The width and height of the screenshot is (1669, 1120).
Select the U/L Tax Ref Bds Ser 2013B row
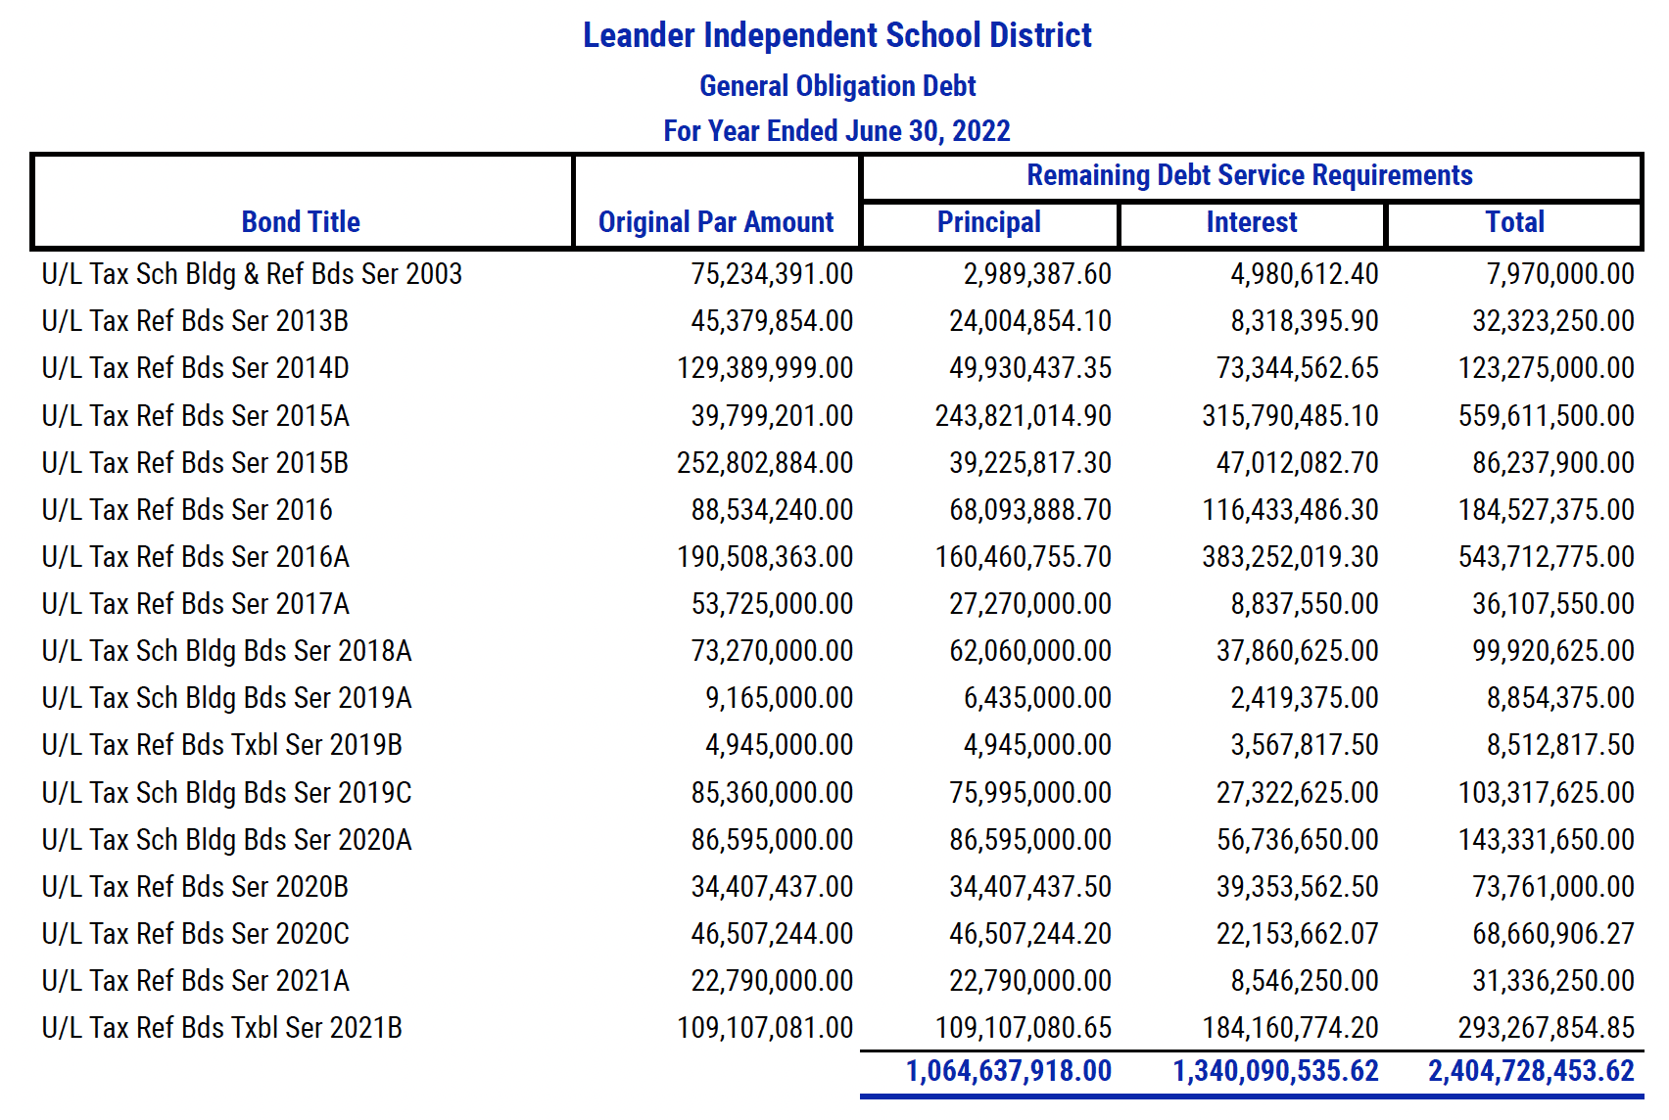(837, 321)
